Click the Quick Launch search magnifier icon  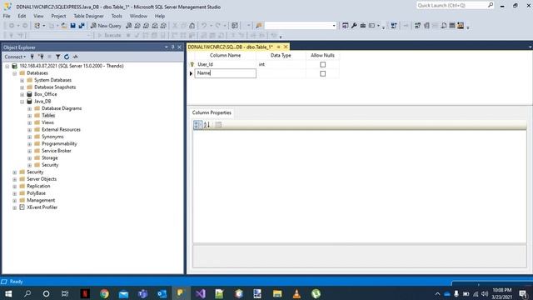click(x=491, y=5)
